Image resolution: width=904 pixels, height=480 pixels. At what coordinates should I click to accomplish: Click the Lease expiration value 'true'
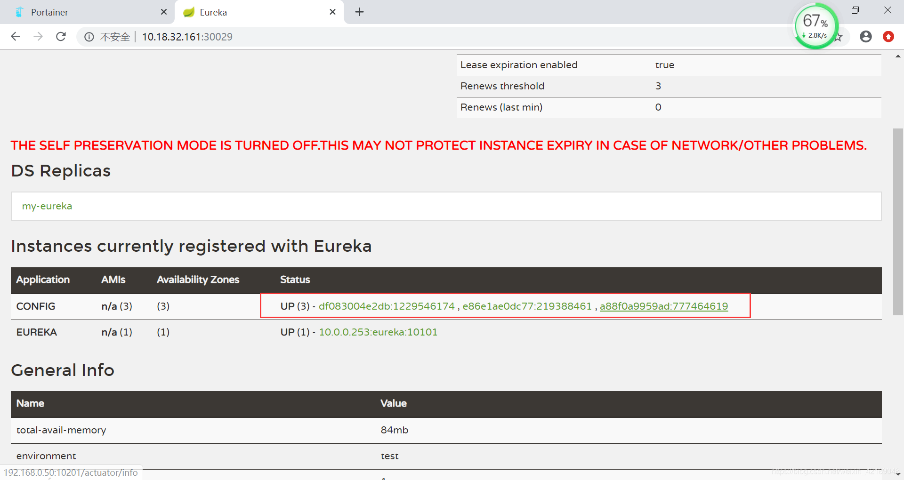coord(664,65)
